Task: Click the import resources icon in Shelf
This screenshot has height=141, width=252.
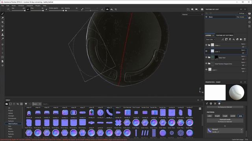Action: (x=21, y=104)
